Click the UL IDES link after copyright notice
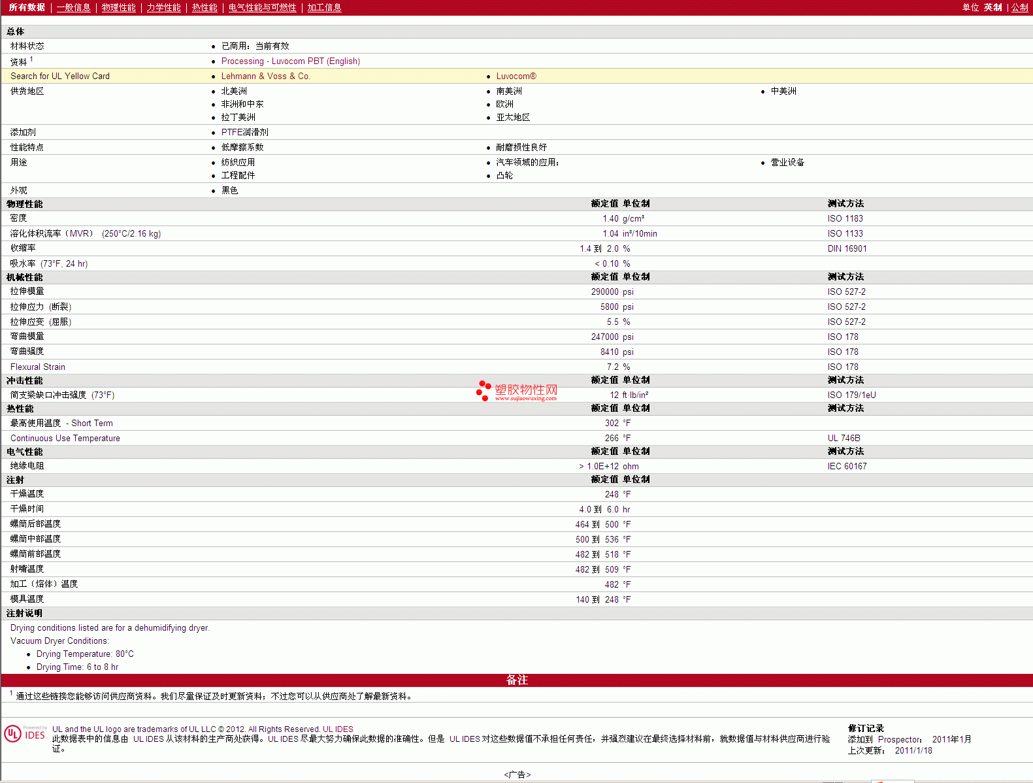1033x783 pixels. [338, 729]
